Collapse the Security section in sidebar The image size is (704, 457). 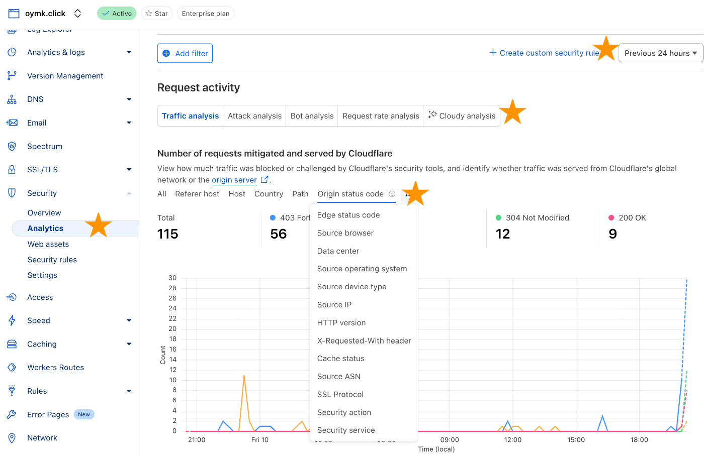click(129, 193)
